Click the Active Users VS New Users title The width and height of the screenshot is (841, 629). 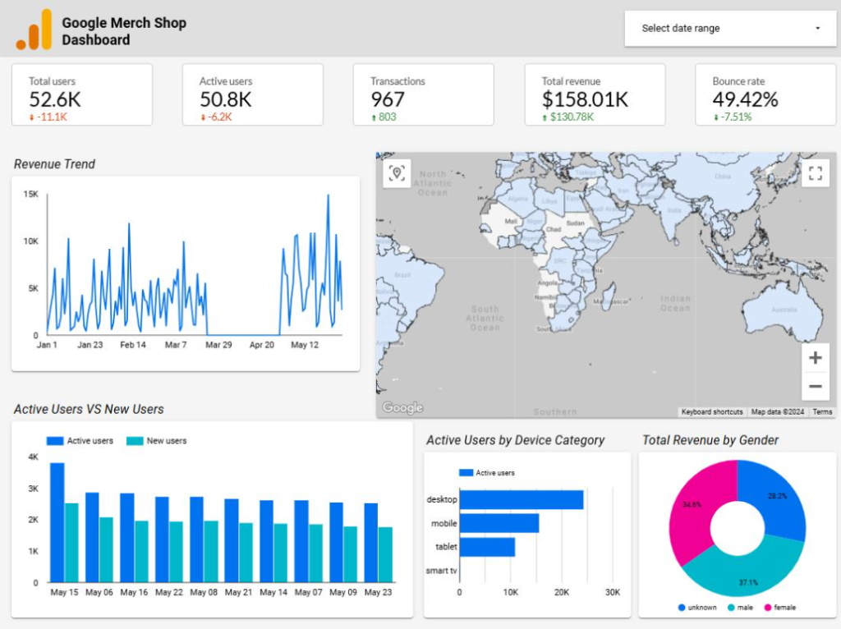[89, 409]
